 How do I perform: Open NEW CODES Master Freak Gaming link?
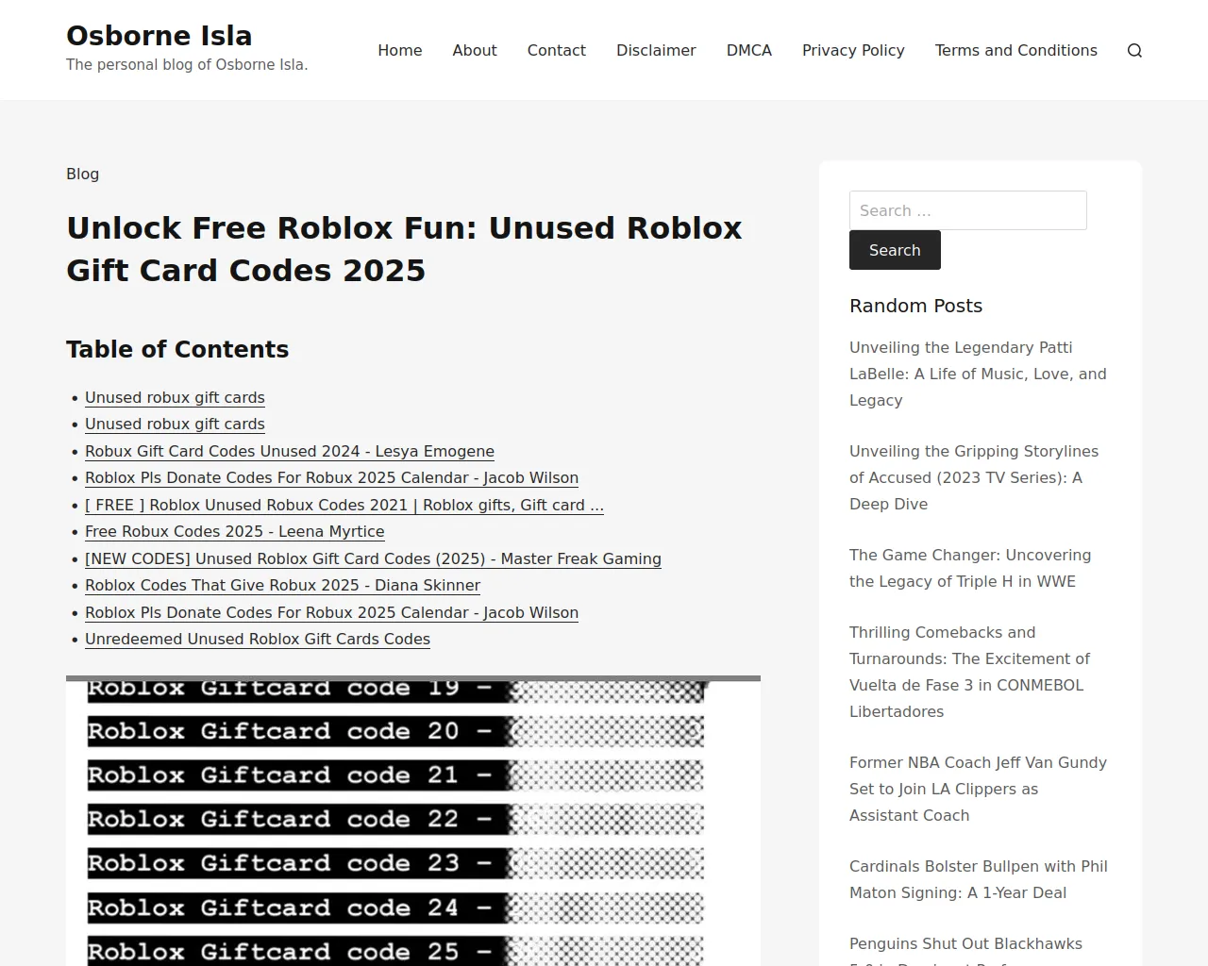click(373, 558)
